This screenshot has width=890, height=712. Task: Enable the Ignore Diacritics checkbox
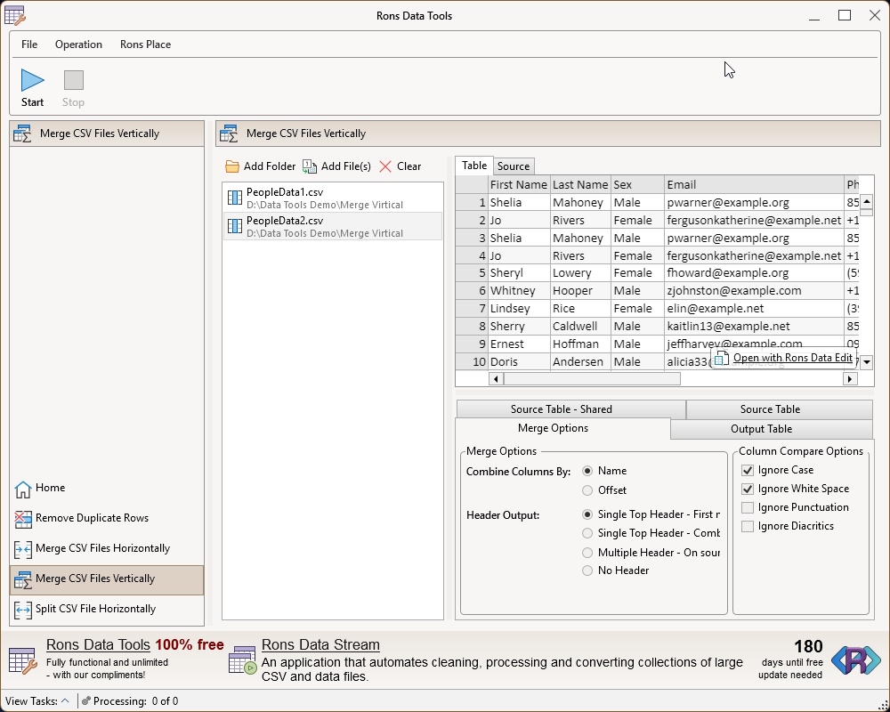(x=748, y=526)
